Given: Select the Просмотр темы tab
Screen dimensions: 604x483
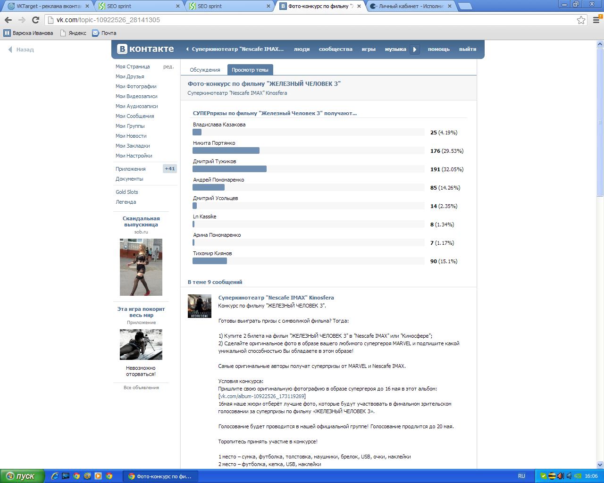Looking at the screenshot, I should pyautogui.click(x=250, y=70).
